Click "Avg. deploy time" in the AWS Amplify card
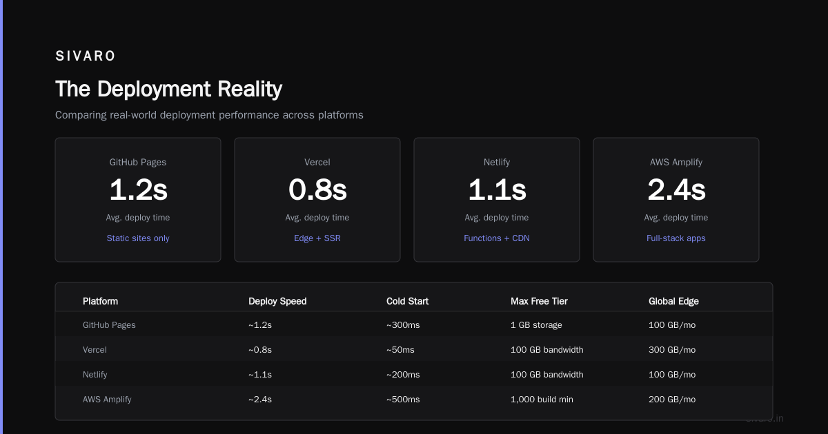The image size is (828, 434). [x=676, y=218]
